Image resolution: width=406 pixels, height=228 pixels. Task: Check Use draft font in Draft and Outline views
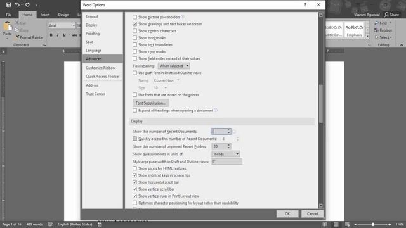[x=134, y=73]
